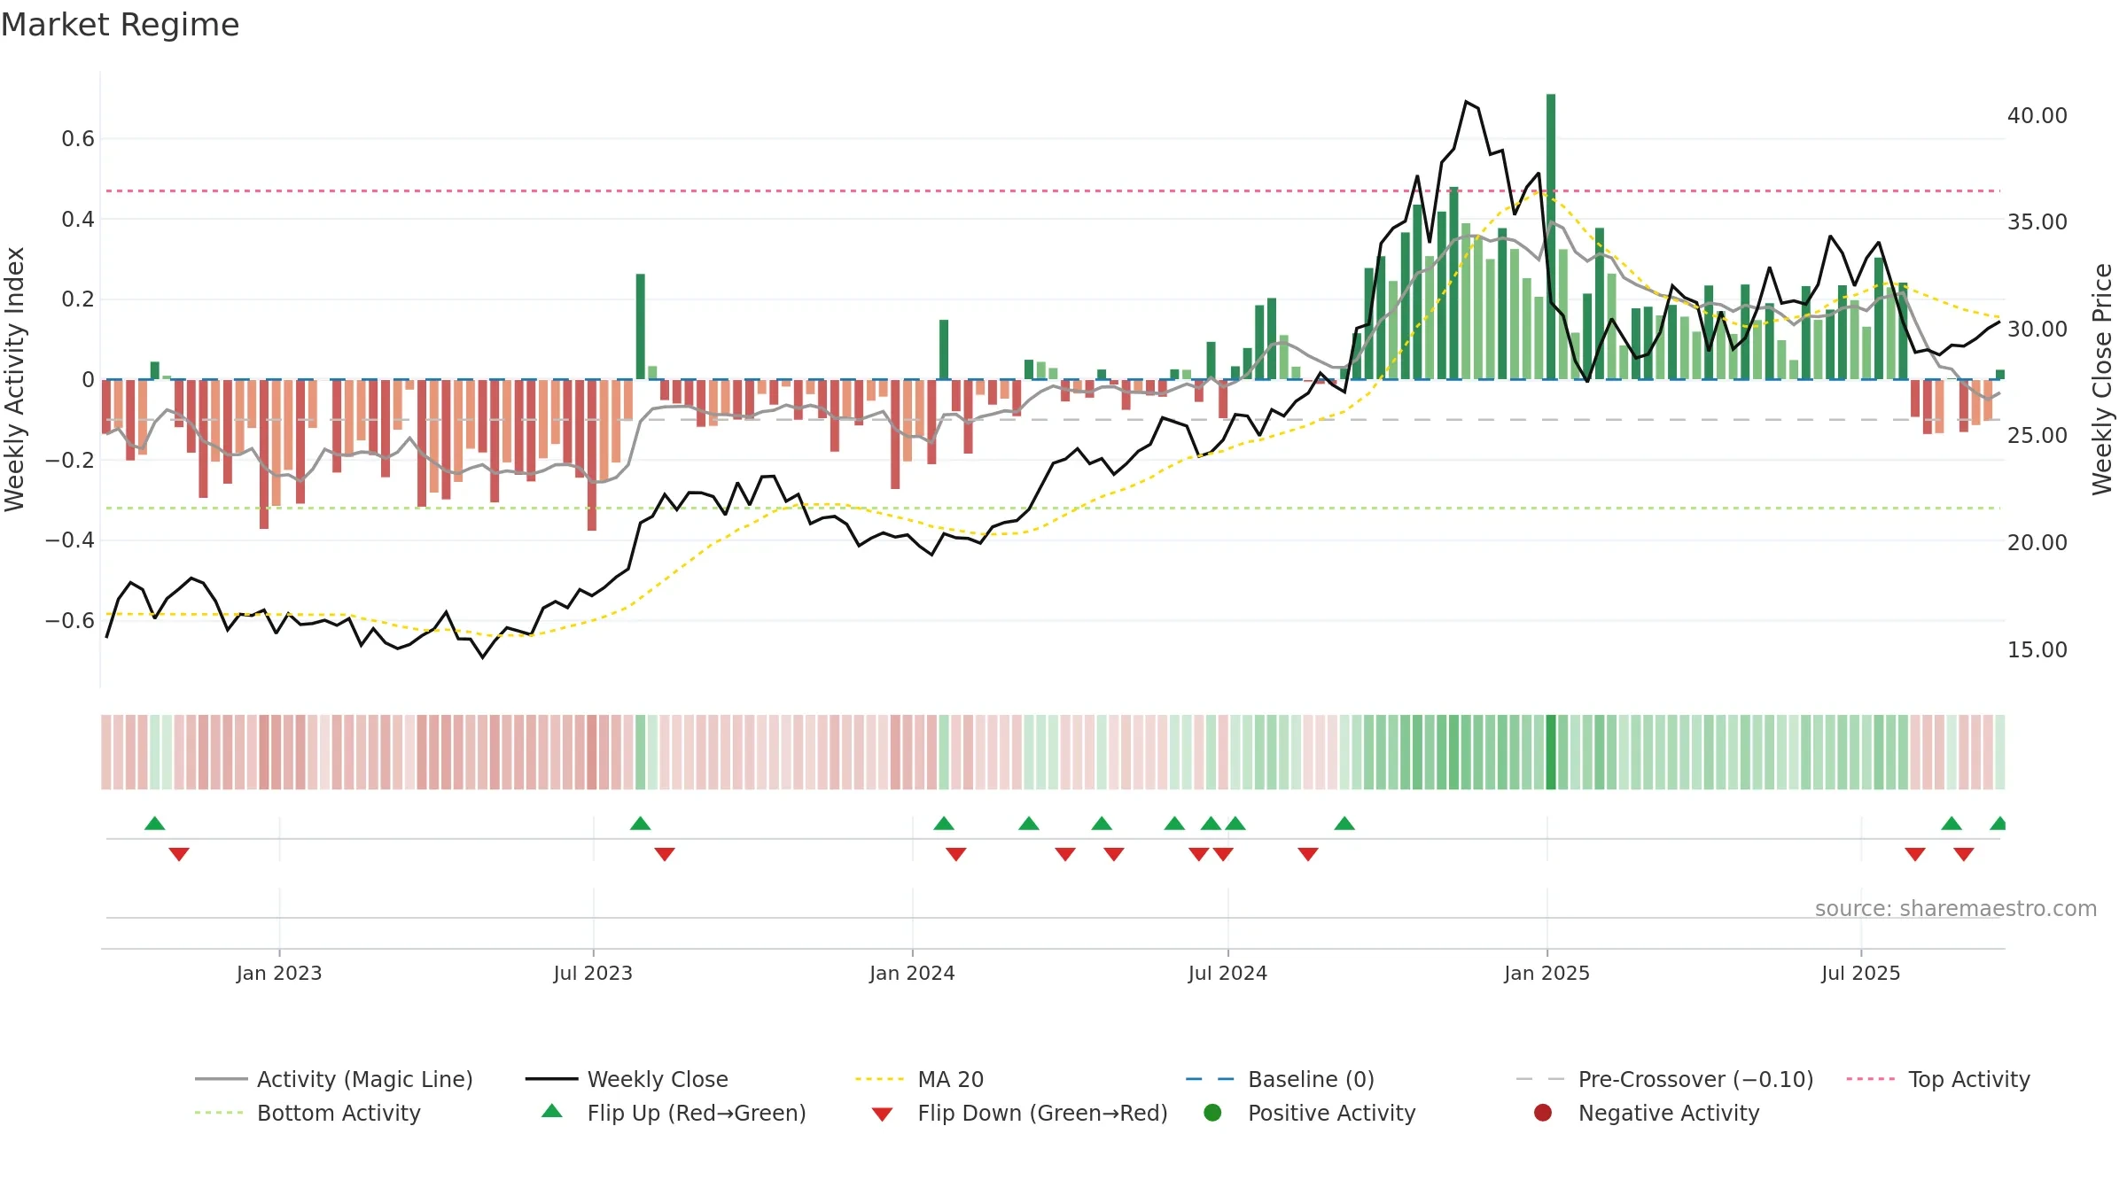
Task: Click the green flip-up triangle just after Jul 2023
Action: 641,823
